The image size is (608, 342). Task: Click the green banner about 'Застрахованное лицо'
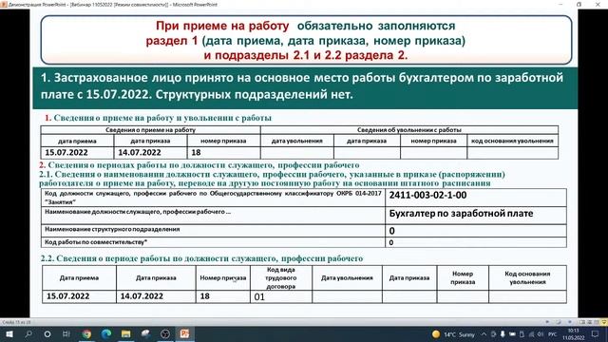click(305, 87)
